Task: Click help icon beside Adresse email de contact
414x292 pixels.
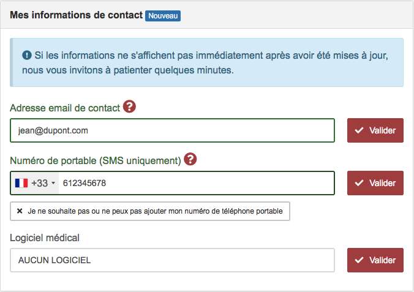Action: pyautogui.click(x=129, y=107)
